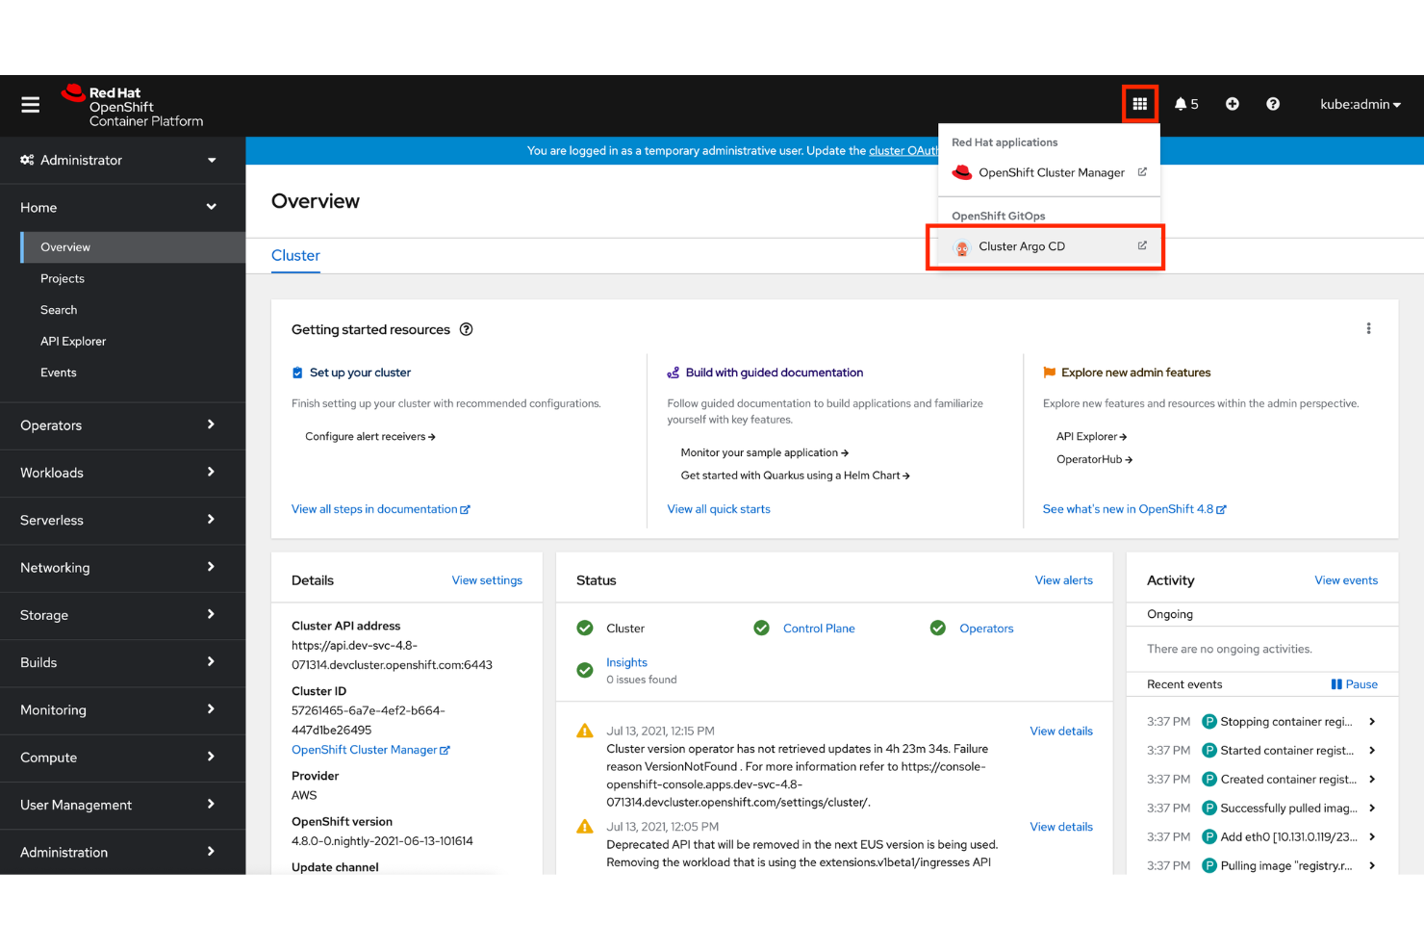Click the Argo CD mascot icon
The image size is (1424, 950).
[x=961, y=247]
